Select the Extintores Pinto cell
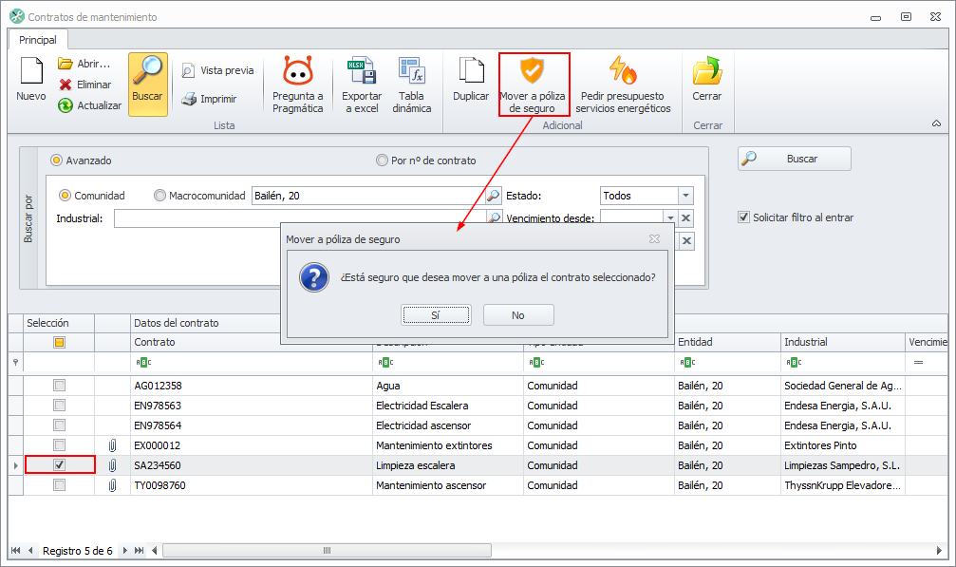 click(843, 445)
